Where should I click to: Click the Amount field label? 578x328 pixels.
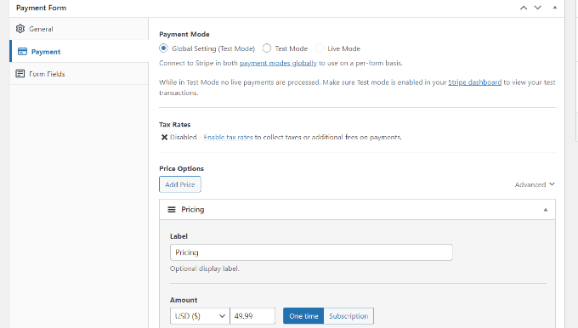184,300
